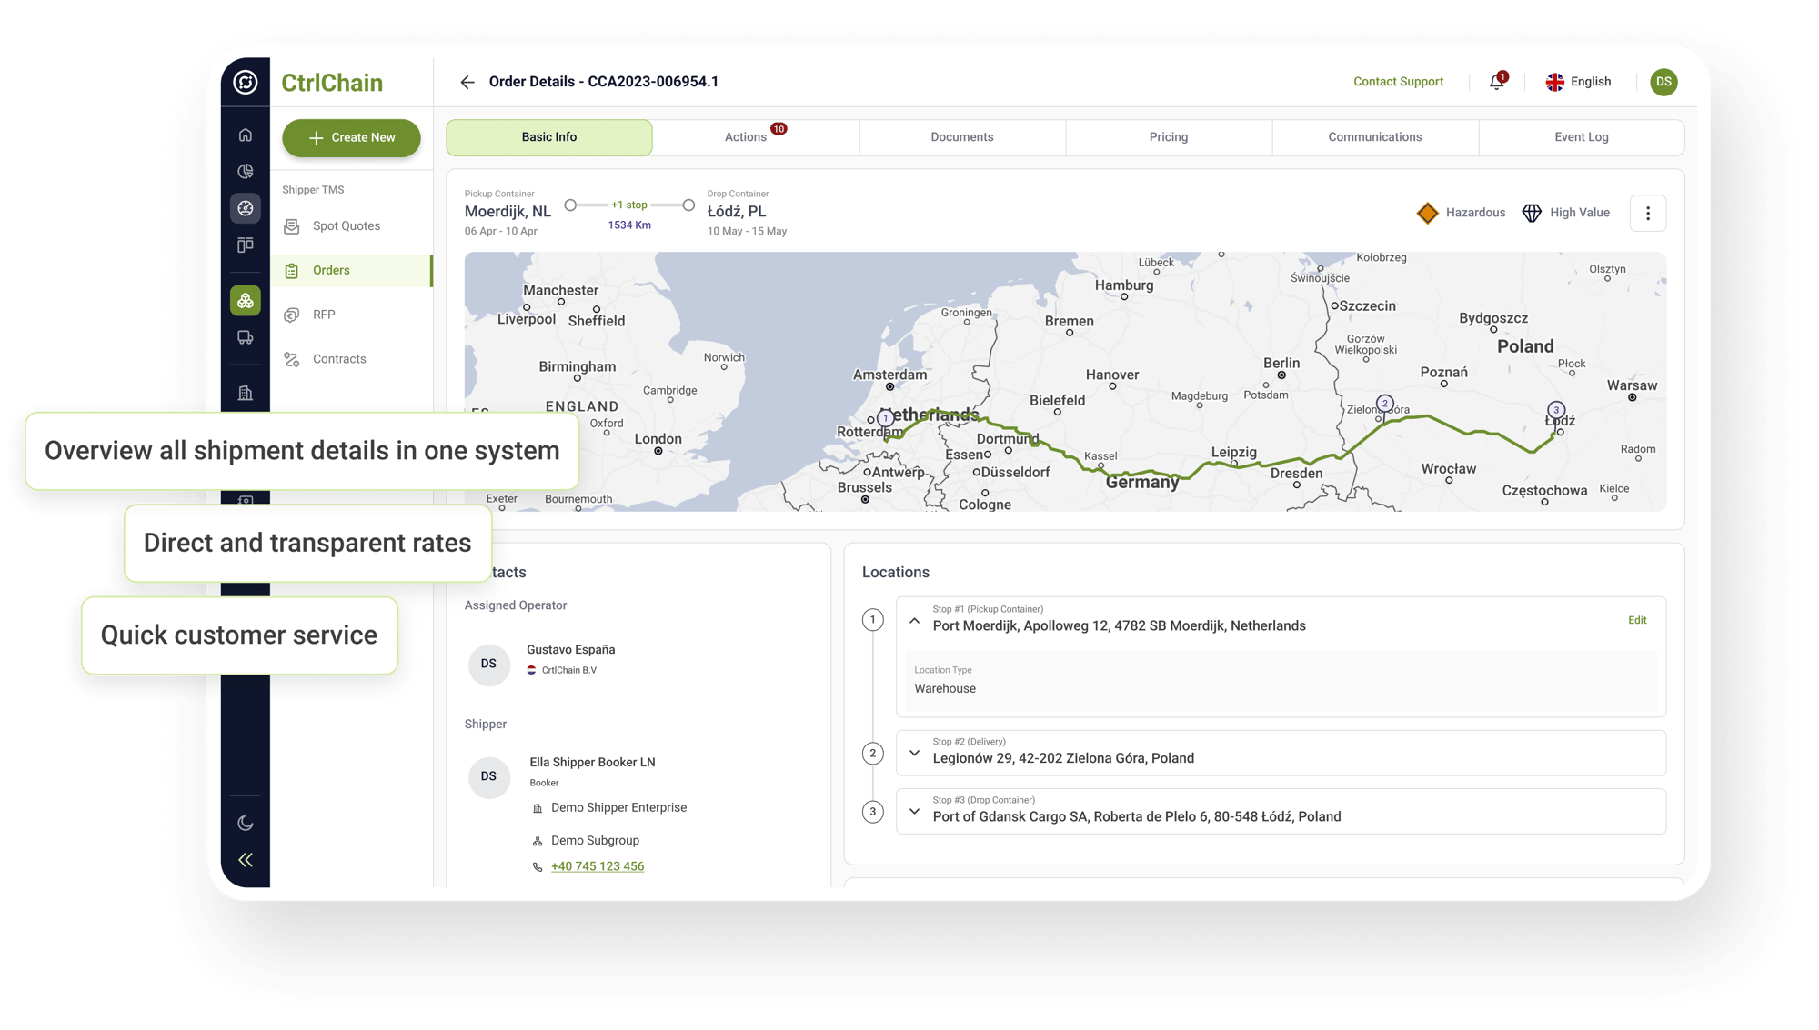Open the pie chart analytics sidebar icon
This screenshot has height=1030, width=1819.
[x=246, y=172]
